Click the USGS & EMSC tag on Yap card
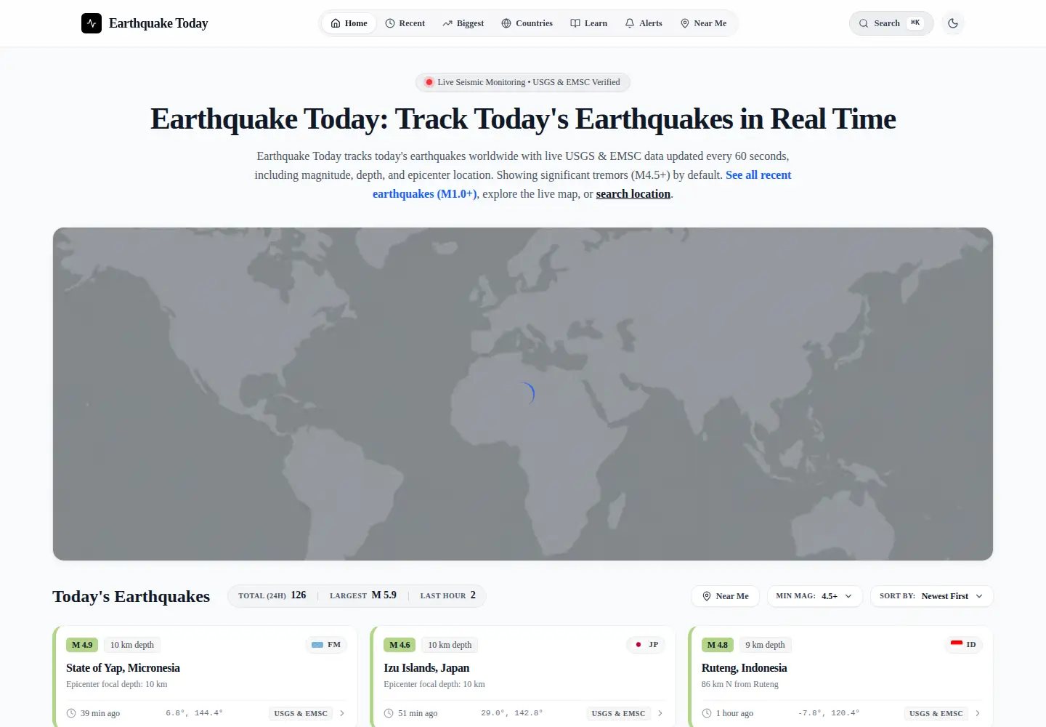This screenshot has width=1046, height=727. (x=301, y=713)
